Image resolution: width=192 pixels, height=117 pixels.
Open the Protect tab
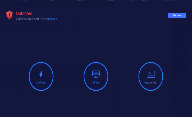tap(110, 1)
